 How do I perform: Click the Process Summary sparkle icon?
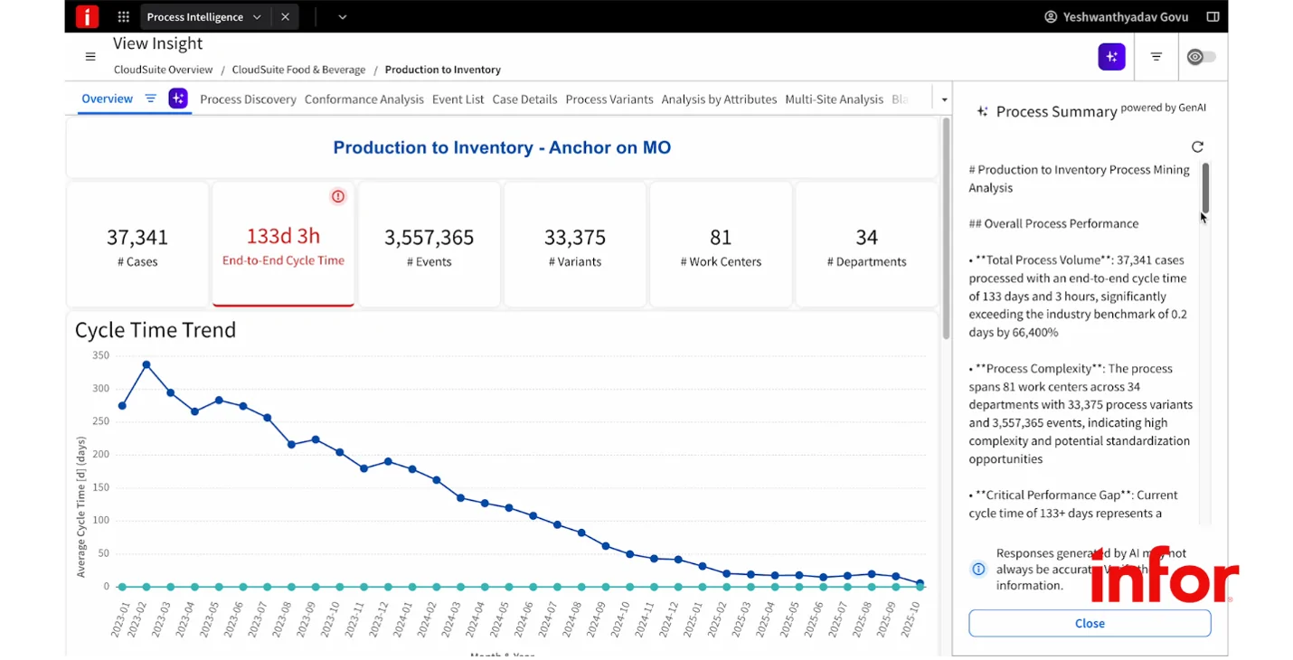[982, 111]
